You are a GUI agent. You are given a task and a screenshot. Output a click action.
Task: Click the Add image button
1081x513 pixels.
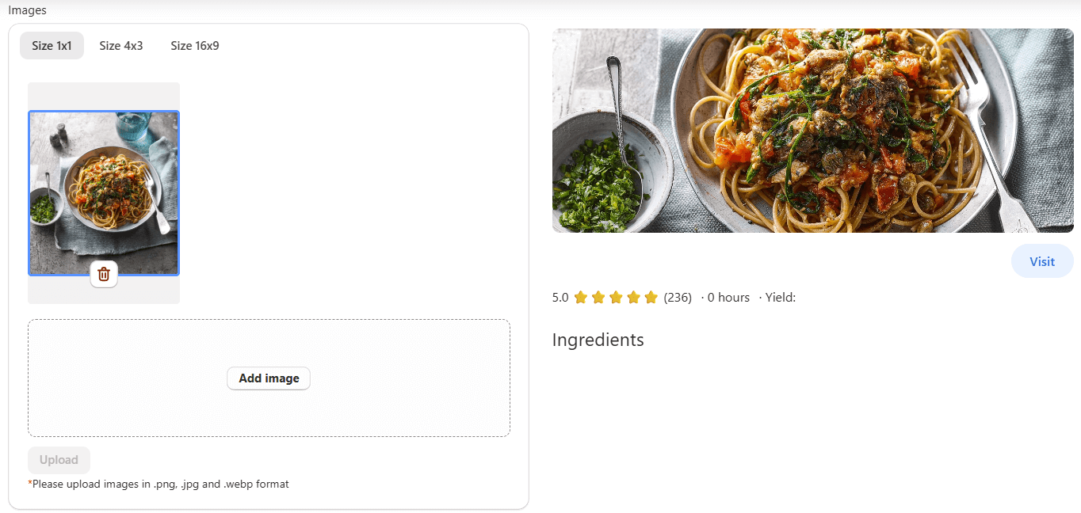click(268, 378)
